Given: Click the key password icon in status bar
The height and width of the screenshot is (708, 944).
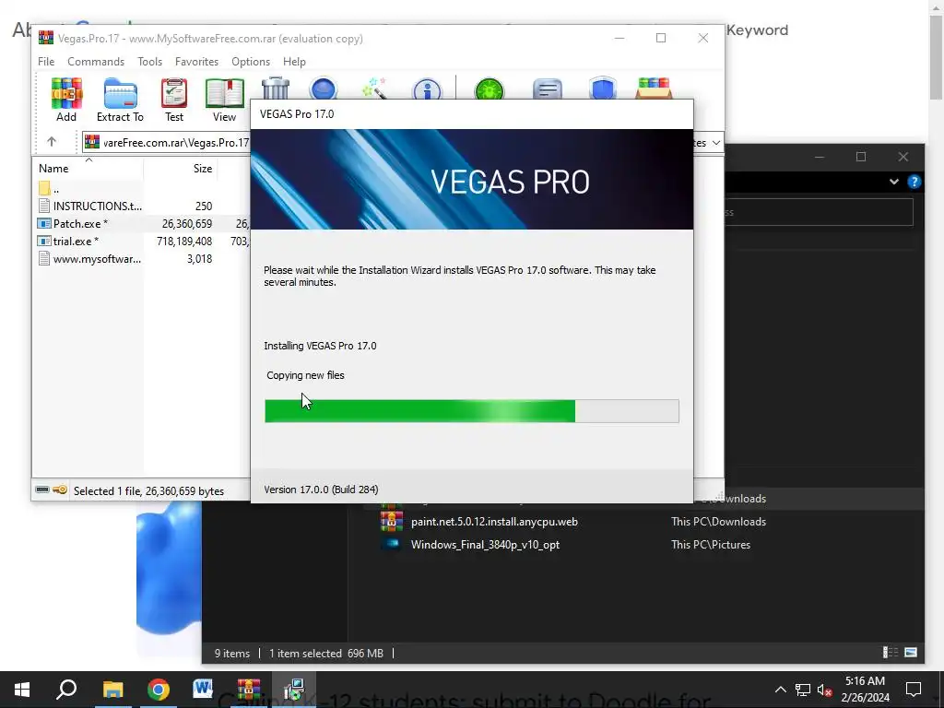Looking at the screenshot, I should [x=60, y=490].
